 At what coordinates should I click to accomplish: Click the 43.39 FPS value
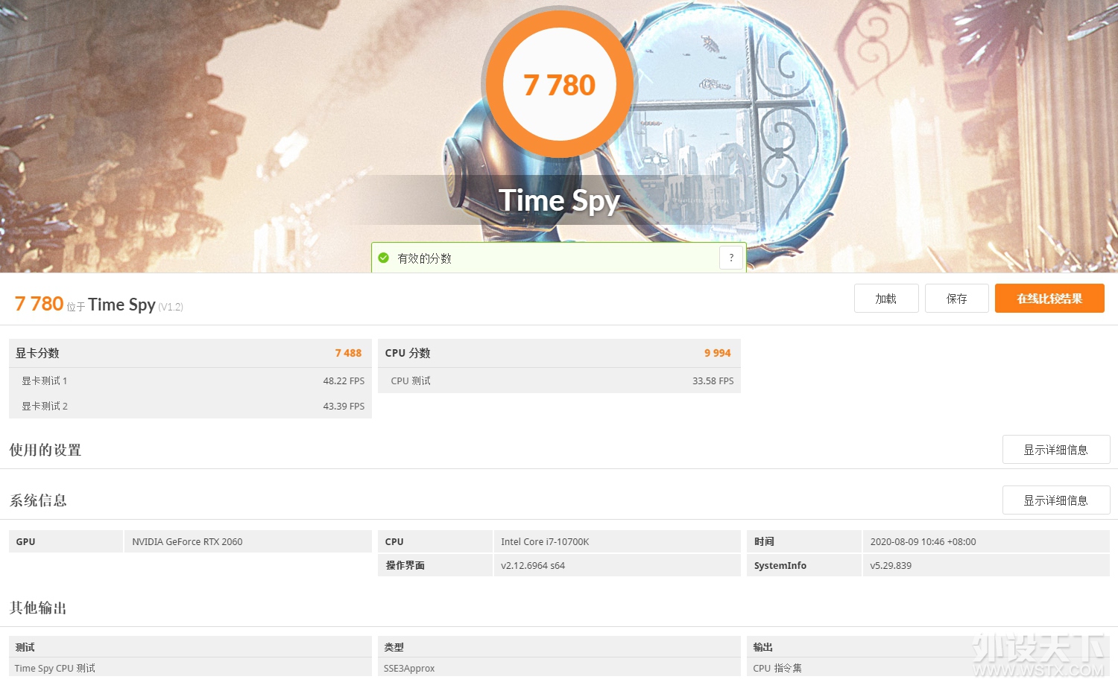click(344, 406)
